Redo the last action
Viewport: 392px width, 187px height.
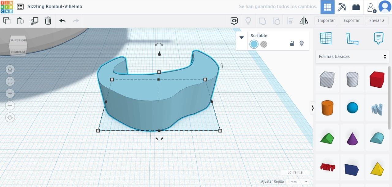click(76, 21)
